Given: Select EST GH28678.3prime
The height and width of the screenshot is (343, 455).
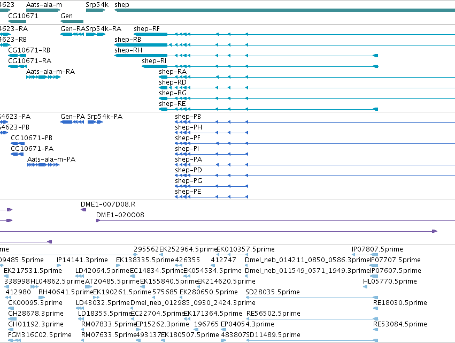Looking at the screenshot, I should 36,314.
